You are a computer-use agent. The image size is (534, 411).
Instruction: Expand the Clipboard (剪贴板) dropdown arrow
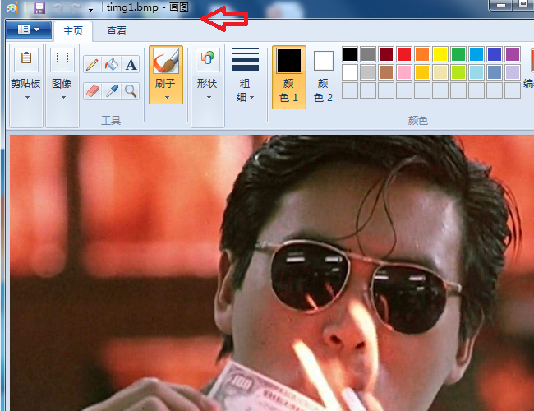coord(27,98)
